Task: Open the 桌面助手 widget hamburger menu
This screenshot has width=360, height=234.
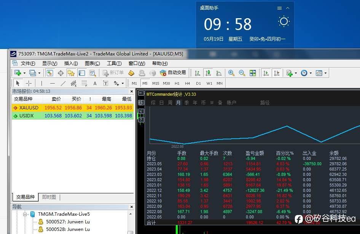Action: [279, 8]
